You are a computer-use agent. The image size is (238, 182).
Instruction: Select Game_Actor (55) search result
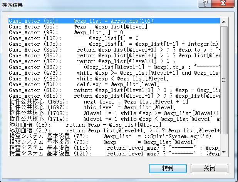point(114,27)
